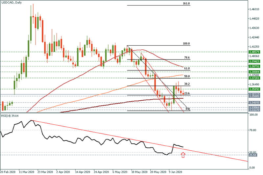
Task: Click the 11 Mar 2020 date label
Action: coord(27,172)
